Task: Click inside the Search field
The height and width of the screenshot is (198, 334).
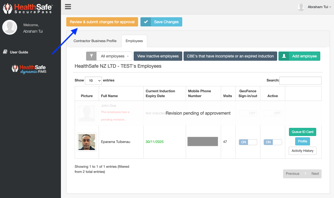Action: (x=300, y=80)
